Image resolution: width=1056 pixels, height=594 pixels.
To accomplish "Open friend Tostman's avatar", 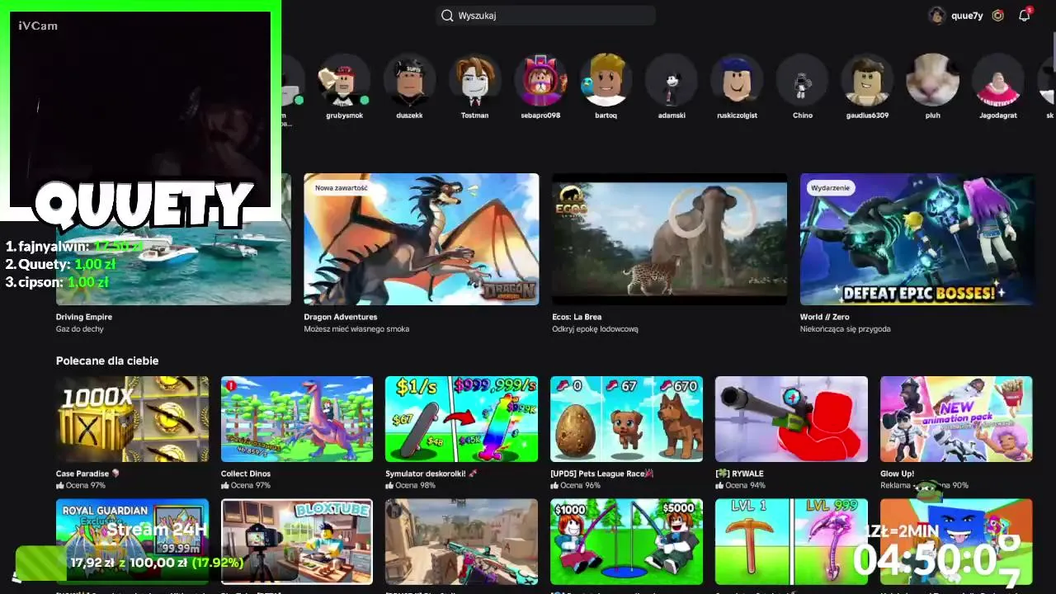I will click(x=474, y=80).
